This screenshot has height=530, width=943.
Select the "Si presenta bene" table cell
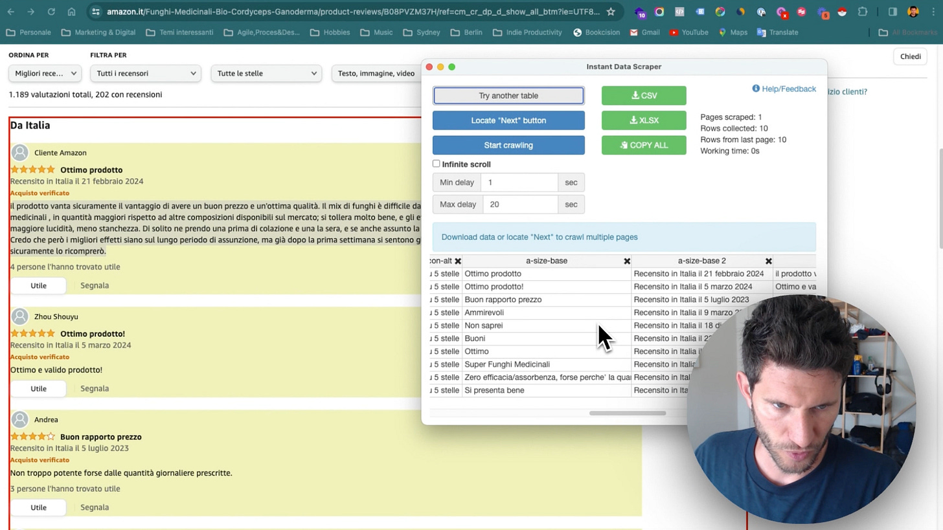click(x=547, y=390)
